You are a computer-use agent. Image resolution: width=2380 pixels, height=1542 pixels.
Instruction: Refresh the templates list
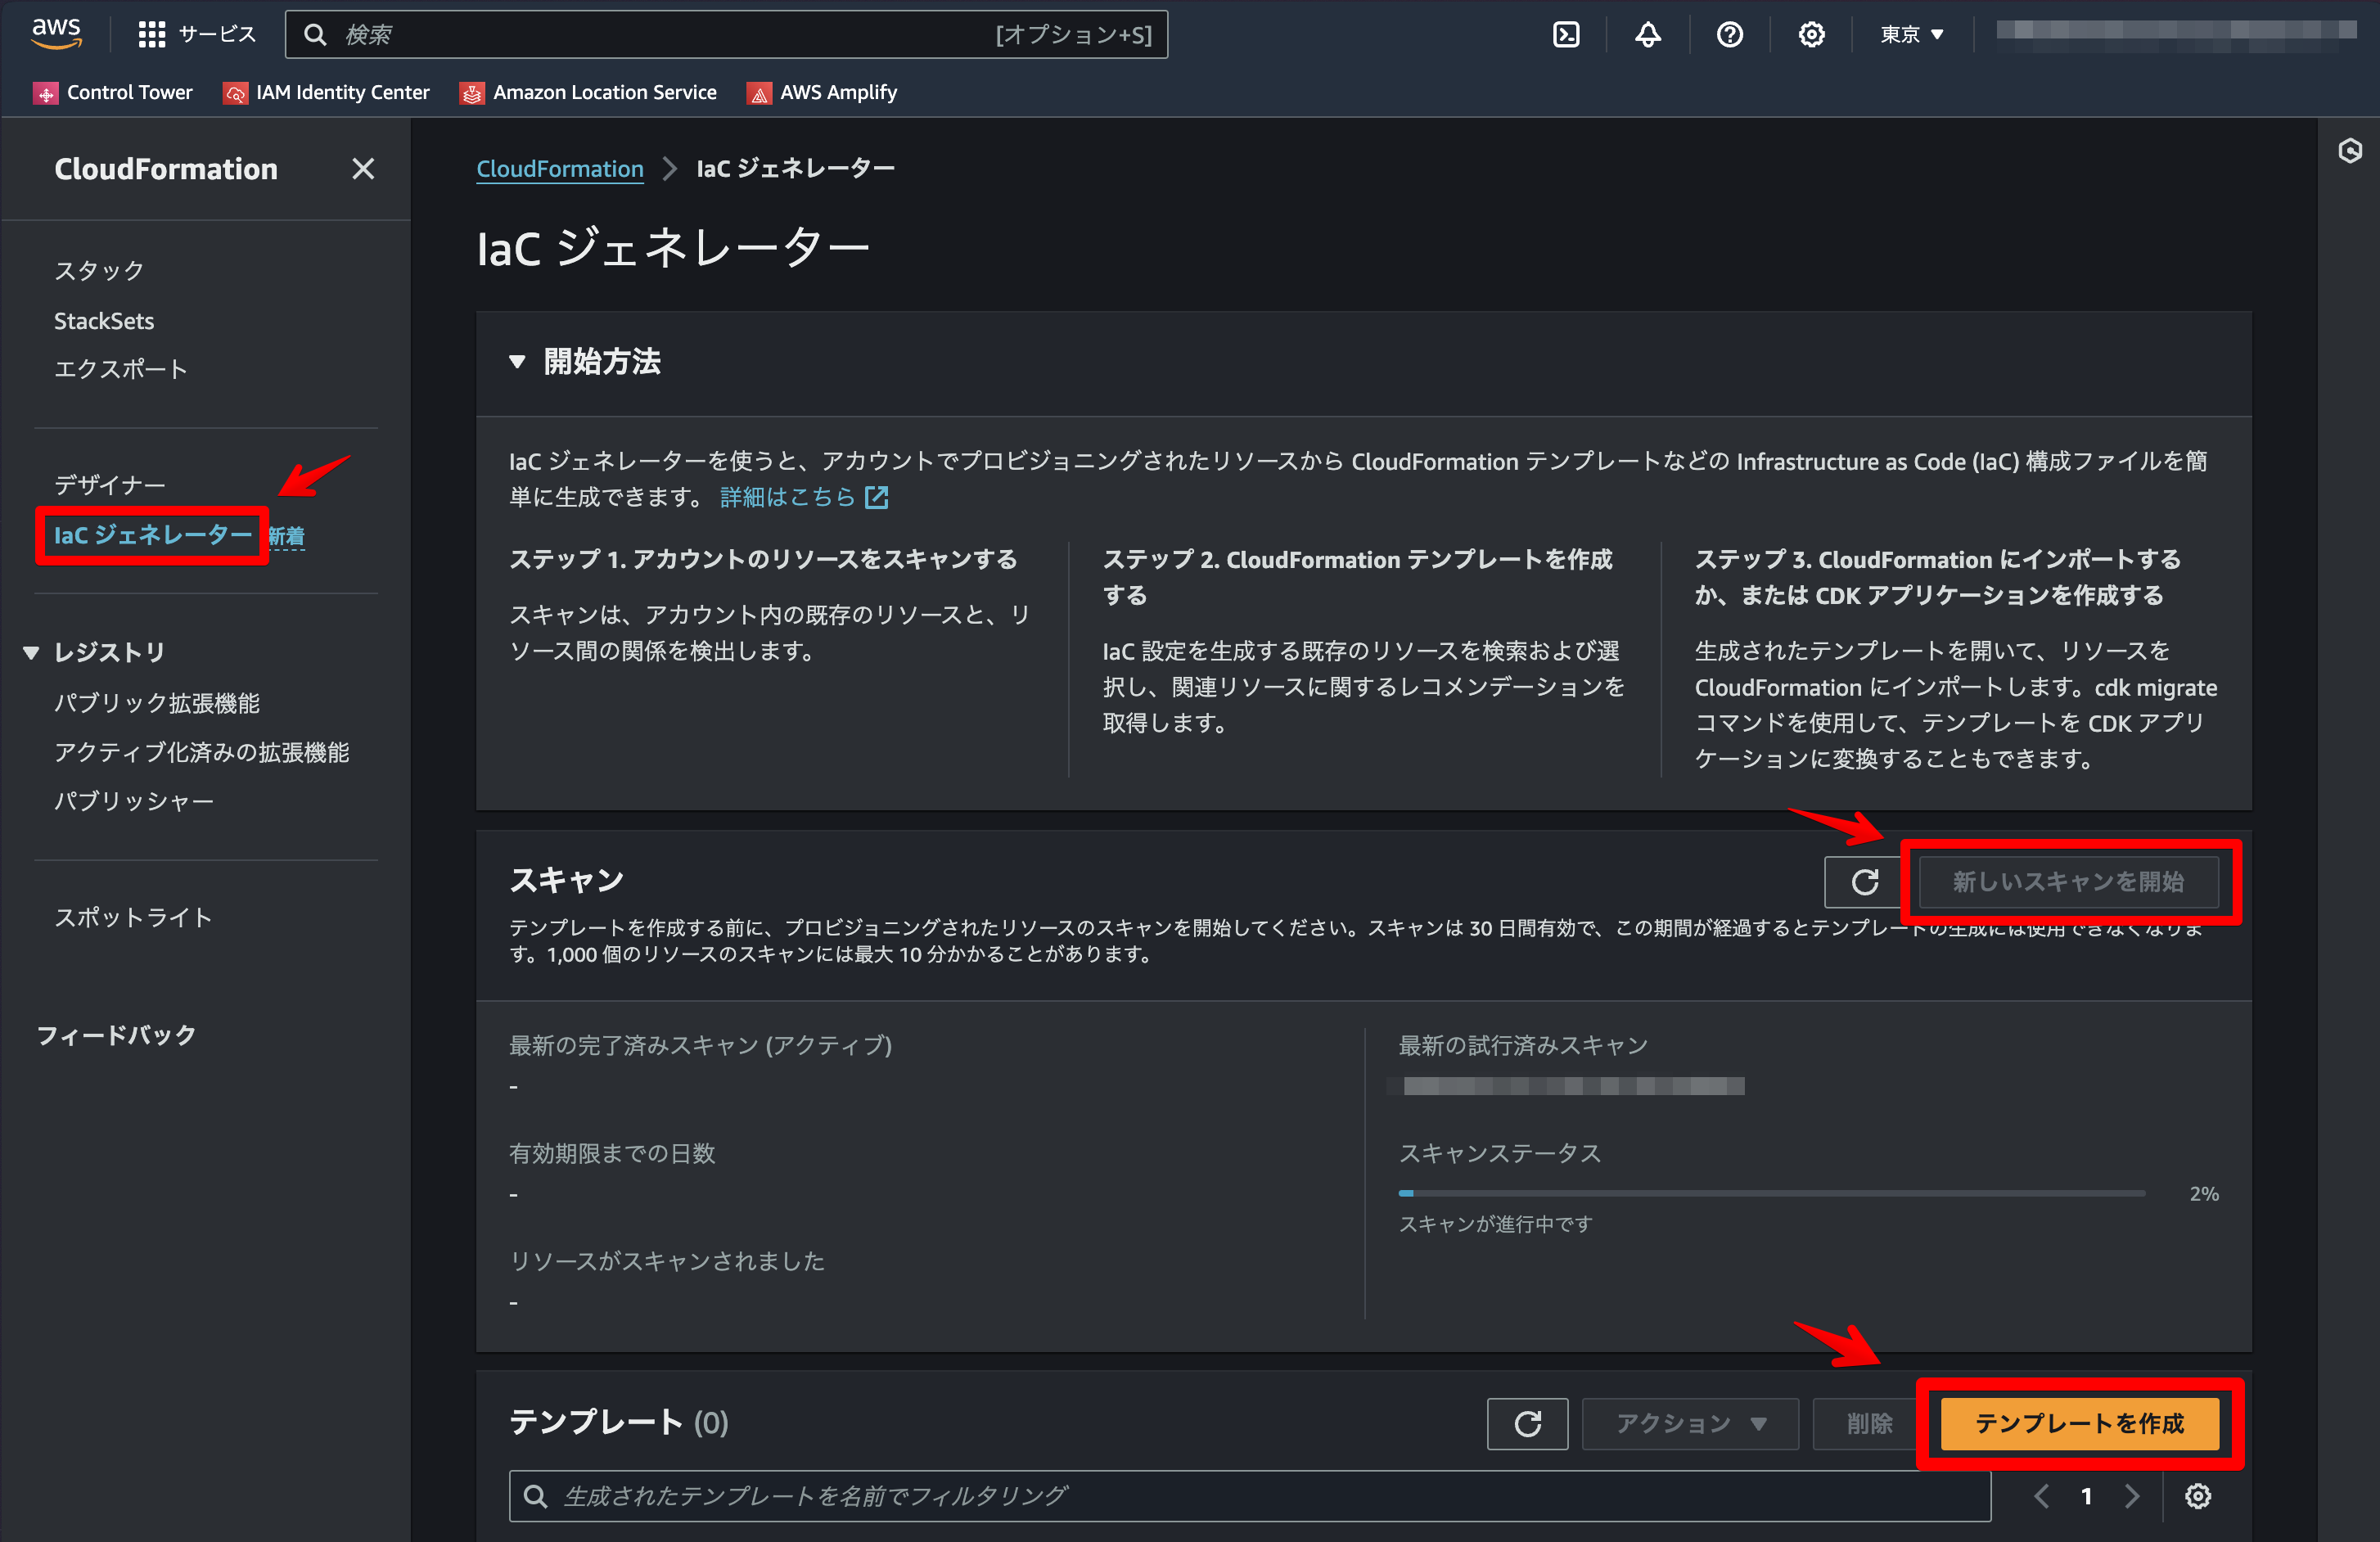point(1527,1423)
